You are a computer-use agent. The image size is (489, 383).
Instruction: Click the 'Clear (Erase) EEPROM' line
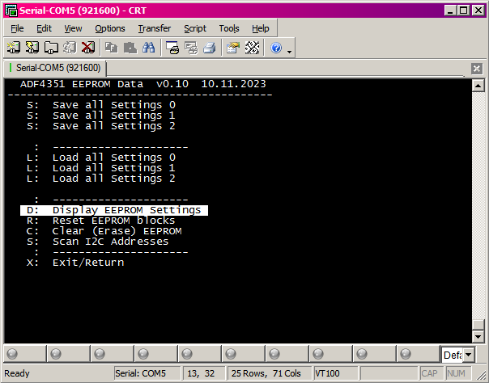104,231
